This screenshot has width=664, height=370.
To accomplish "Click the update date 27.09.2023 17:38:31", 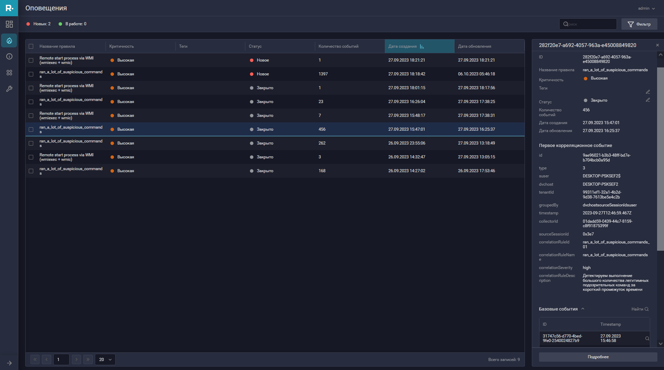I will click(476, 115).
